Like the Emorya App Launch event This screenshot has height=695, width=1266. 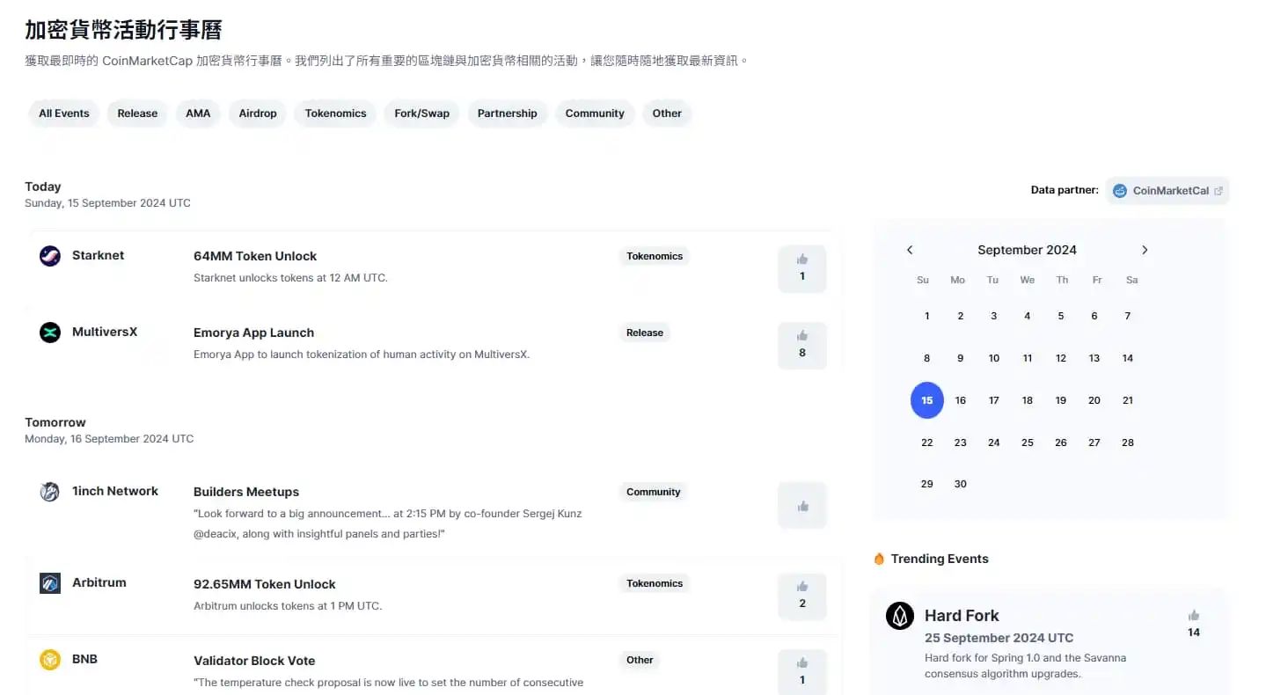coord(802,345)
